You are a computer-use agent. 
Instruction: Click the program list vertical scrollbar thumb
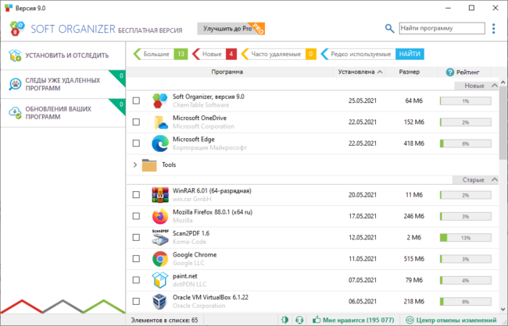[x=503, y=123]
